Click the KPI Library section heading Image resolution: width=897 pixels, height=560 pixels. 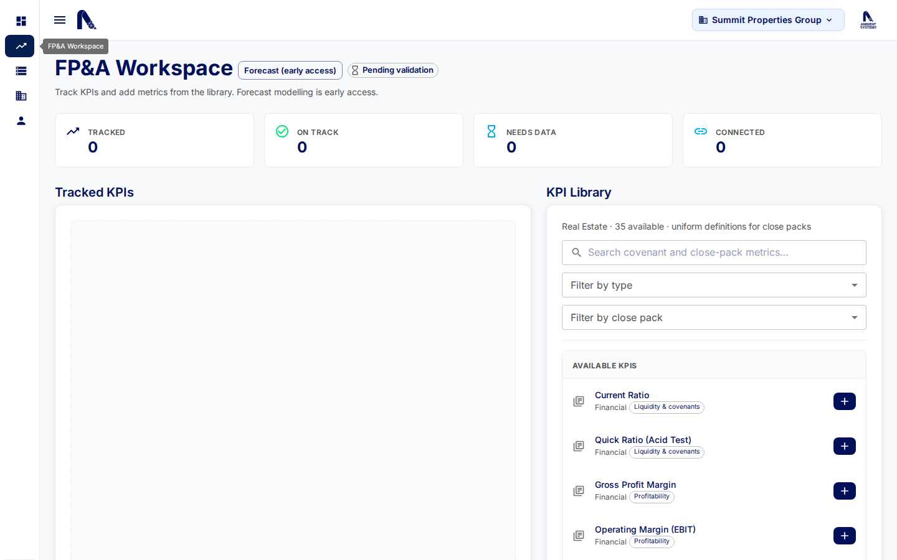[579, 192]
